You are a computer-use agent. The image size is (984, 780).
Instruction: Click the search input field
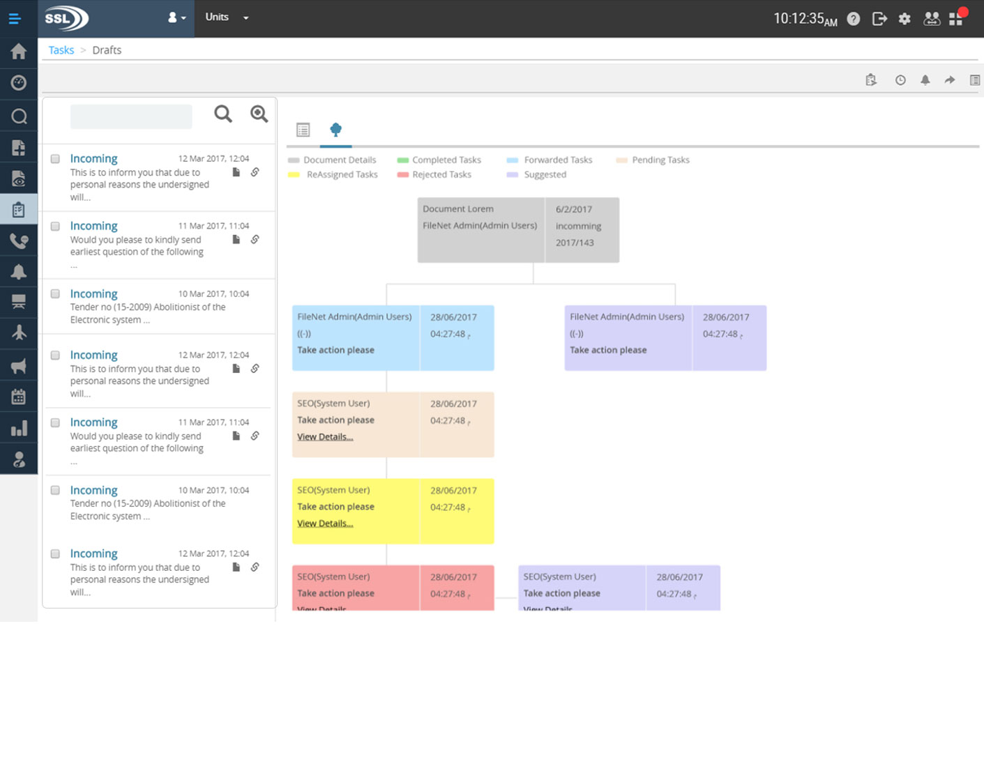pos(131,116)
